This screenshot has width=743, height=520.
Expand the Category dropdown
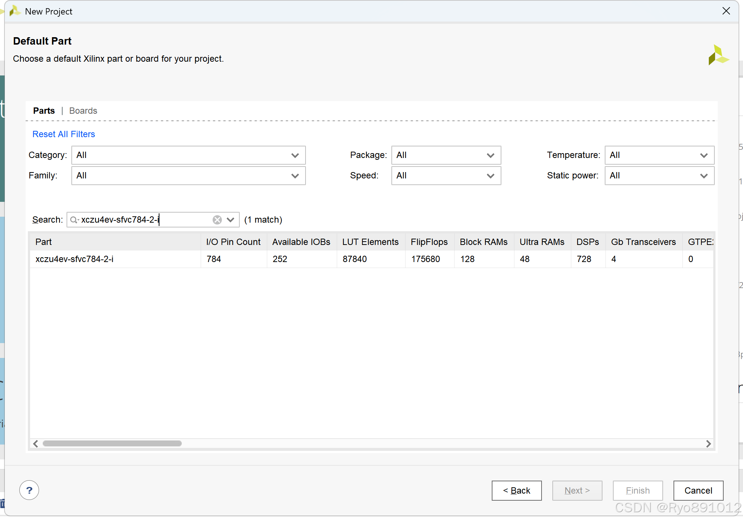click(188, 155)
